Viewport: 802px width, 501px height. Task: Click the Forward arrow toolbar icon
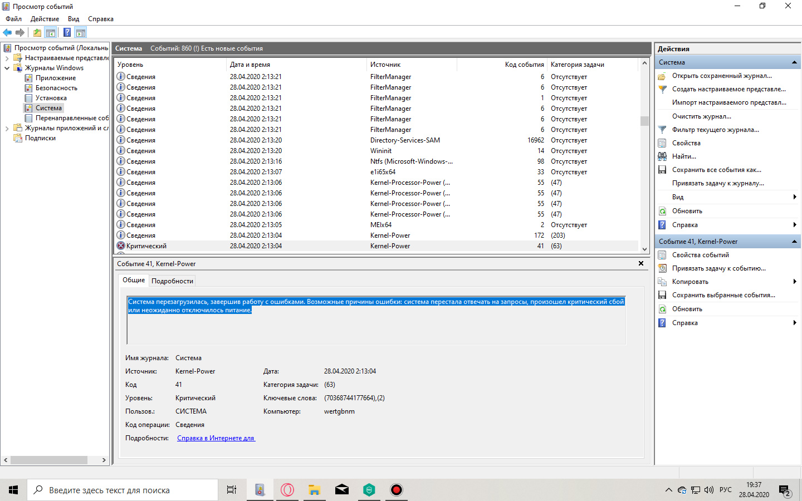pos(20,32)
